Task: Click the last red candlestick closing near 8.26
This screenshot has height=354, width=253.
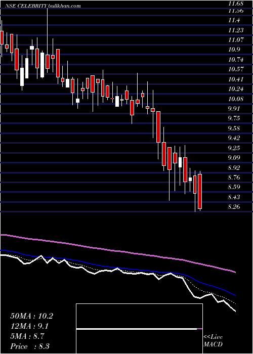Action: [x=200, y=191]
